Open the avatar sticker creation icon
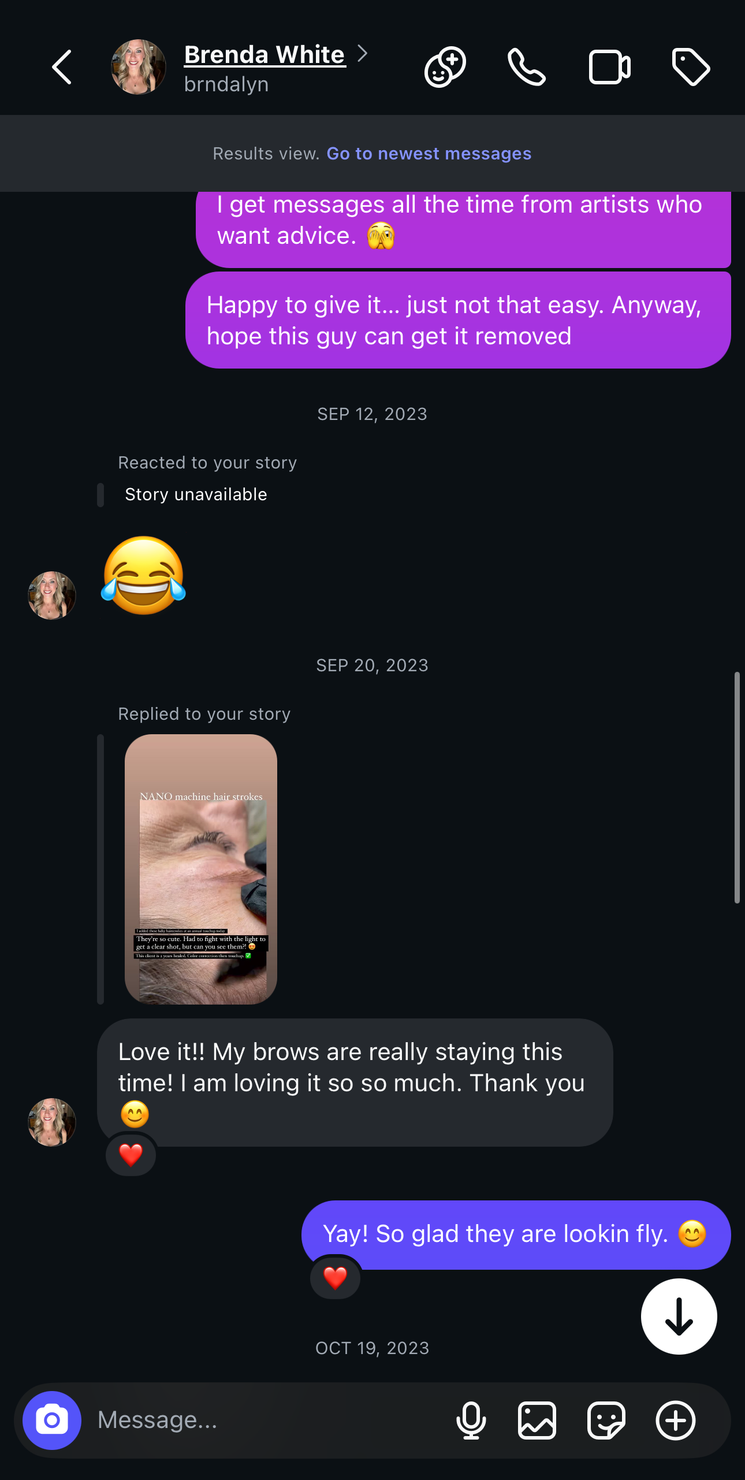745x1480 pixels. (x=445, y=67)
